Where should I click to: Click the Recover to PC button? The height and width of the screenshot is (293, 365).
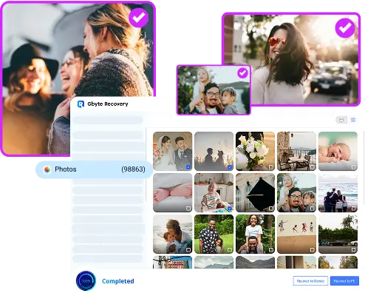coord(344,281)
